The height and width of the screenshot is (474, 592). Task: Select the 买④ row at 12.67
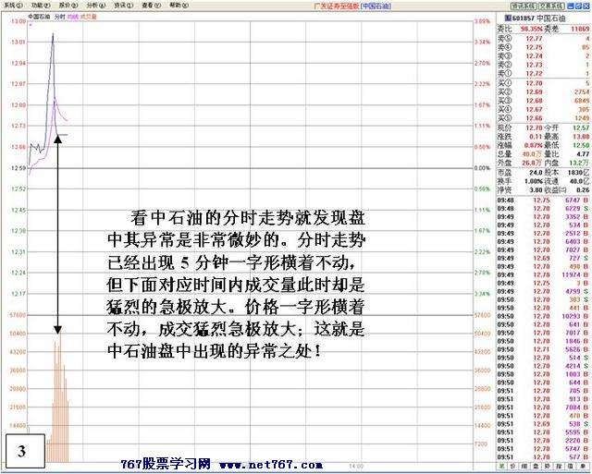tap(543, 109)
